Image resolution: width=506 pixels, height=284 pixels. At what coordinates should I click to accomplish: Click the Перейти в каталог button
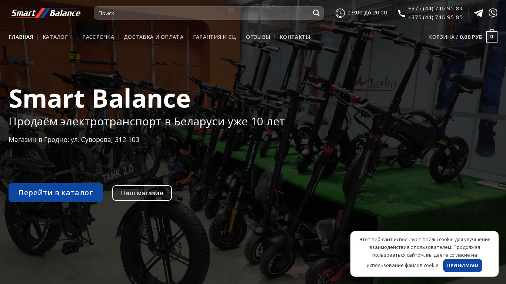pos(56,192)
